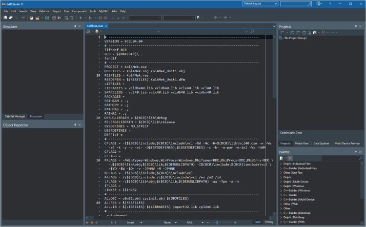Expand Other | Unit Test palette category
The image size is (366, 227).
pos(281,173)
